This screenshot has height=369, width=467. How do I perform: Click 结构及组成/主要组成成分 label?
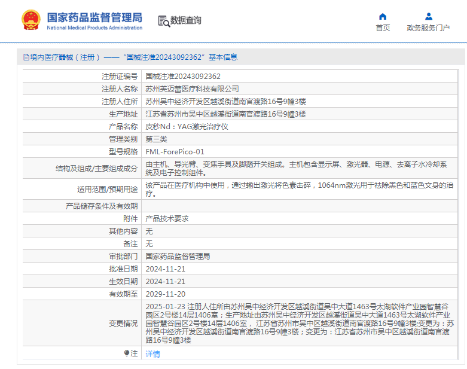pyautogui.click(x=97, y=169)
